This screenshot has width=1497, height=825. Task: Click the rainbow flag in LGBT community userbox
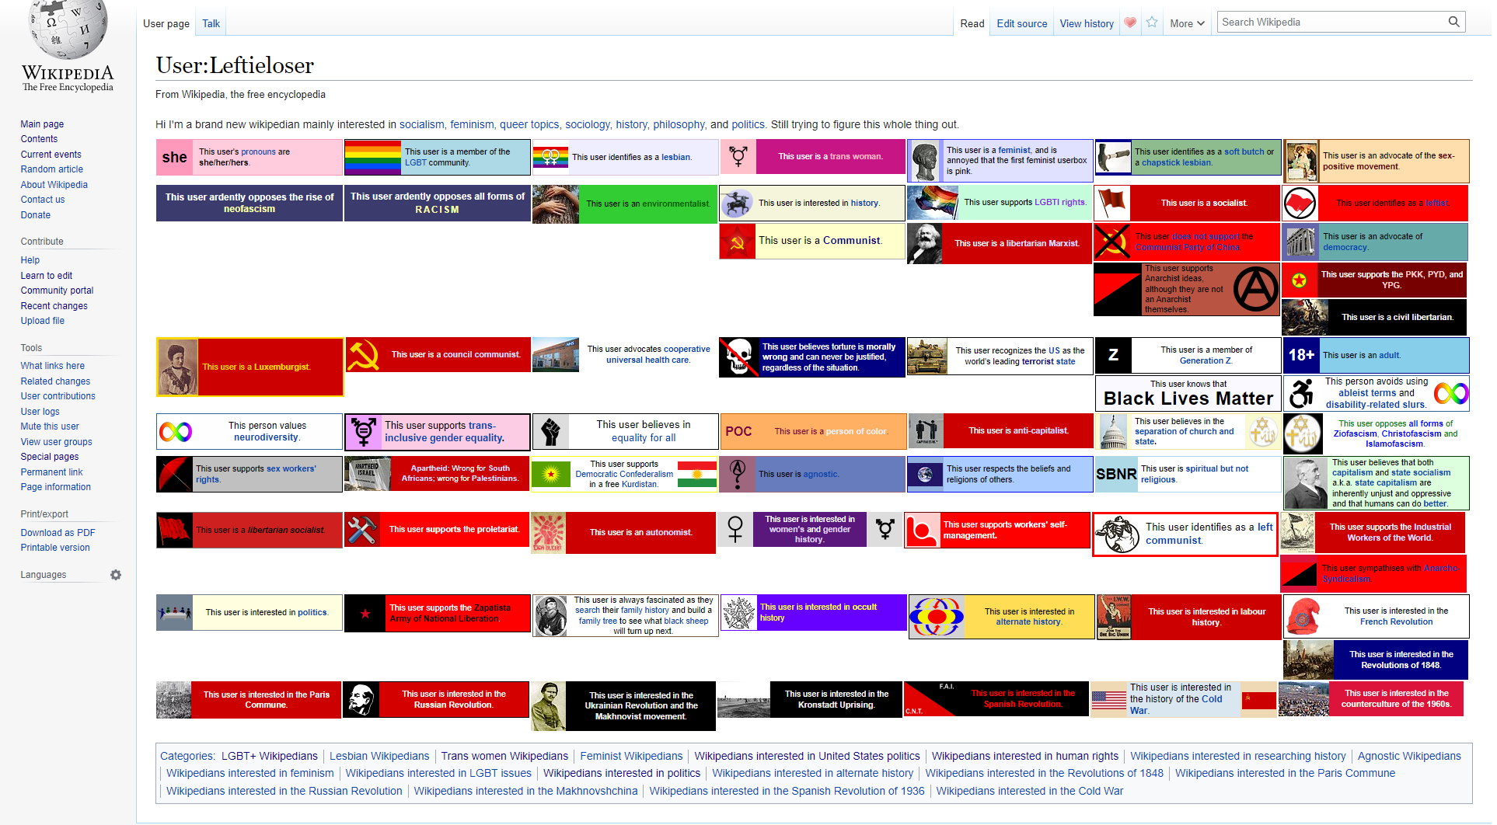pos(372,158)
